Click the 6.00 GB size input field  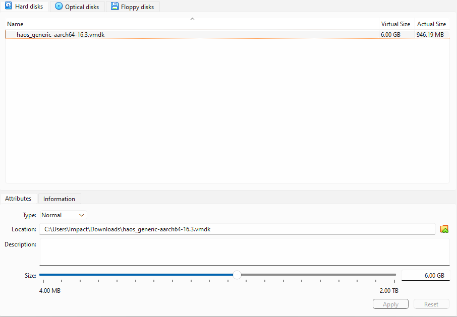[x=425, y=276]
